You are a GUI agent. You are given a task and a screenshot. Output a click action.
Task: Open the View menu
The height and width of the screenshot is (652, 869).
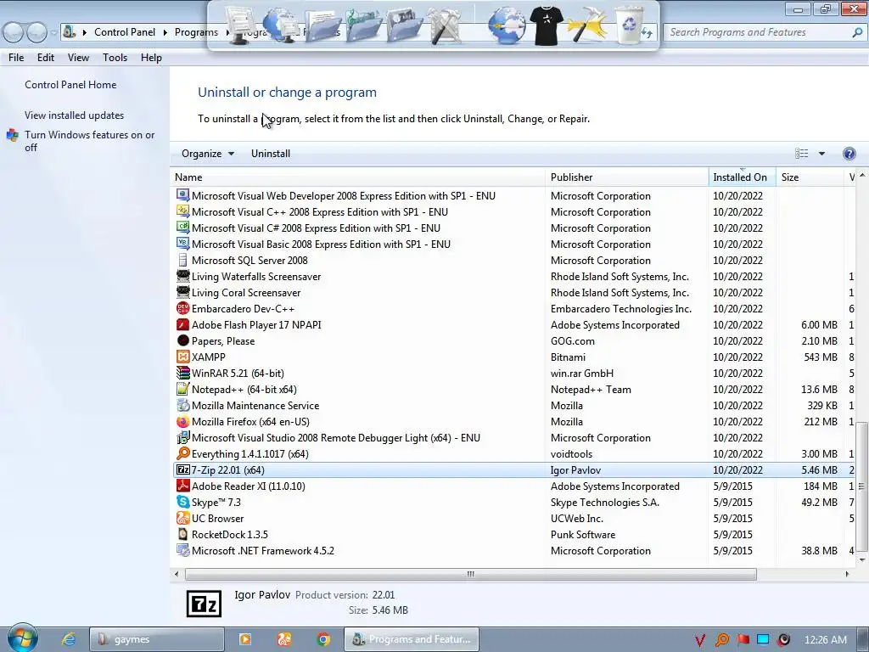(x=78, y=58)
